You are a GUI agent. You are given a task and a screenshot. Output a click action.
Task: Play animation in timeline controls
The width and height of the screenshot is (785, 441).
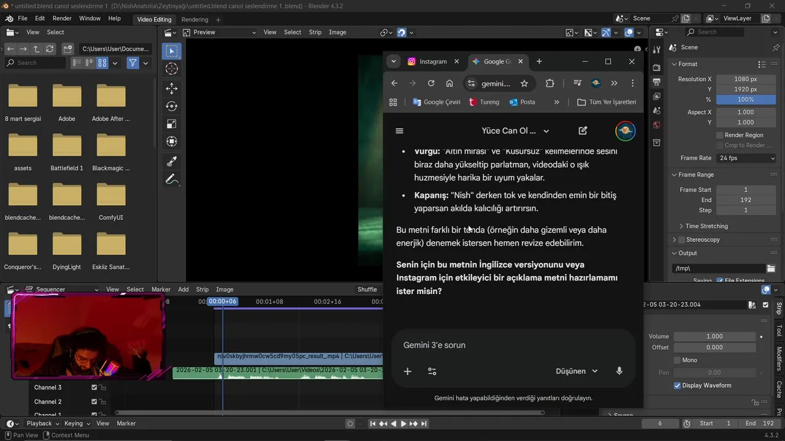[403, 423]
